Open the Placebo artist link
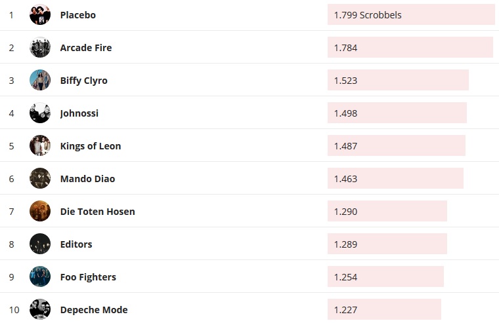 [x=77, y=14]
